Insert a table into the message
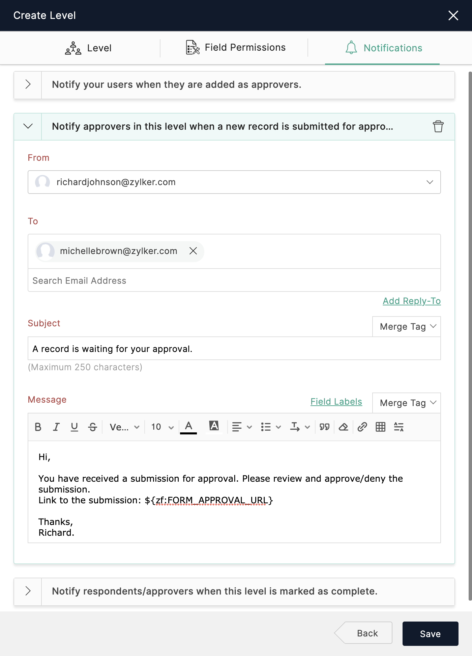This screenshot has height=656, width=472. (380, 427)
